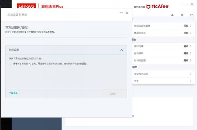Open 自动更新 settings entry
197x130 pixels.
click(x=163, y=53)
